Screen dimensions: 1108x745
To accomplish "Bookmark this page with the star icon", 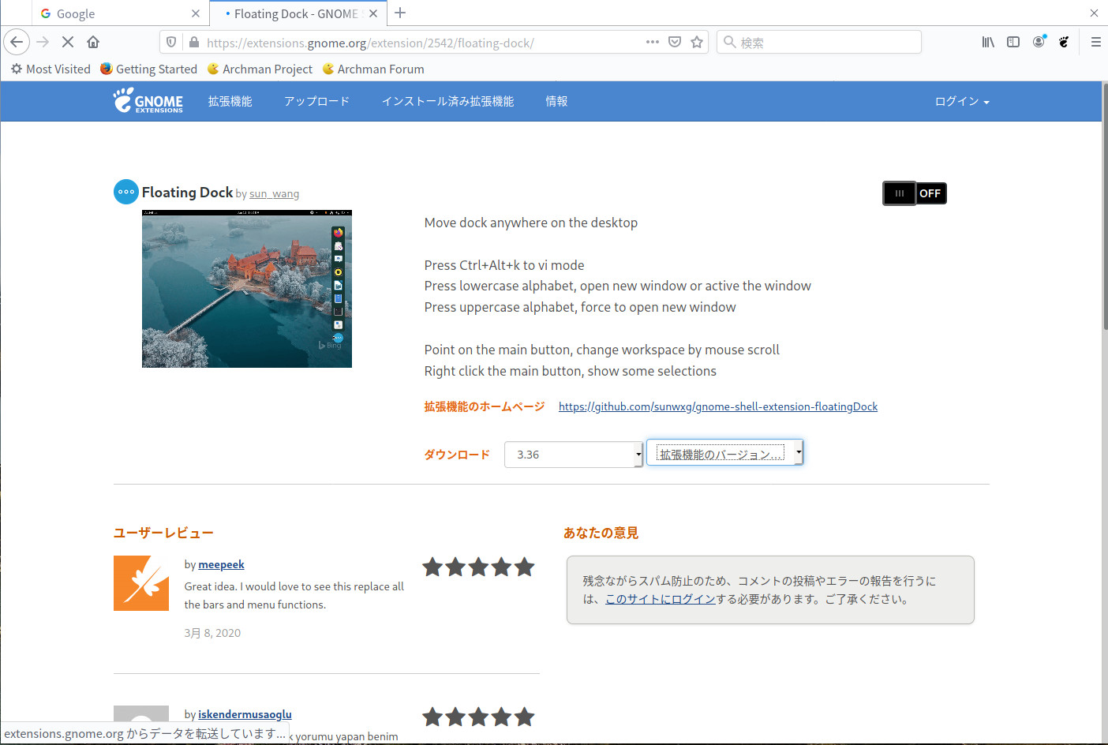I will pyautogui.click(x=697, y=42).
